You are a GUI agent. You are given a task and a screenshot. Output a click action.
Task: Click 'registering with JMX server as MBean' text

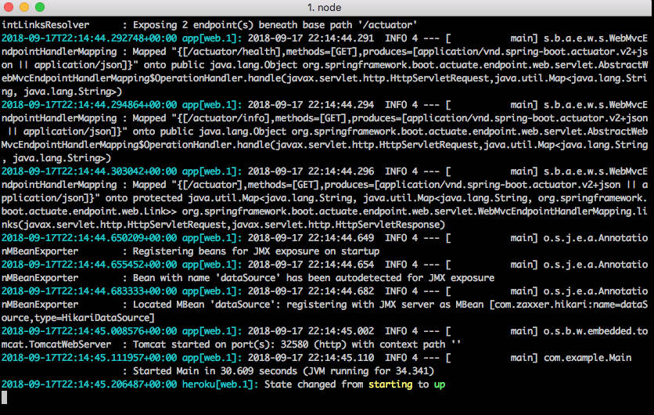click(385, 305)
